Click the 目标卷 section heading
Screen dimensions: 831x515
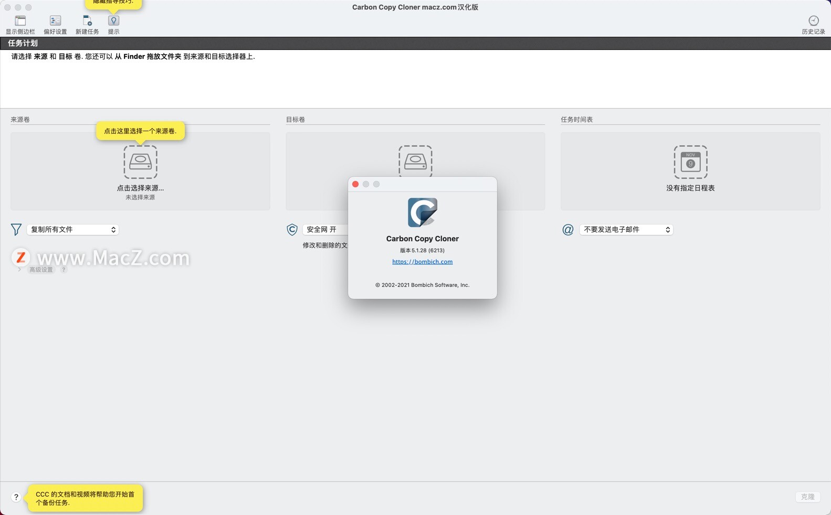(295, 120)
